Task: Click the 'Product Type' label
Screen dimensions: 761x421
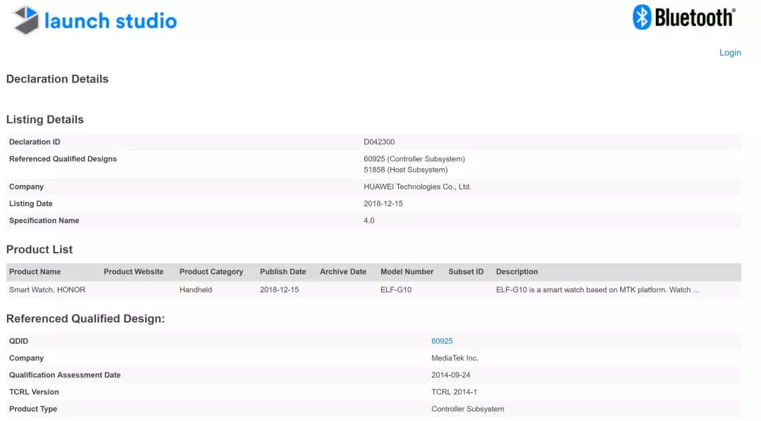Action: 33,409
